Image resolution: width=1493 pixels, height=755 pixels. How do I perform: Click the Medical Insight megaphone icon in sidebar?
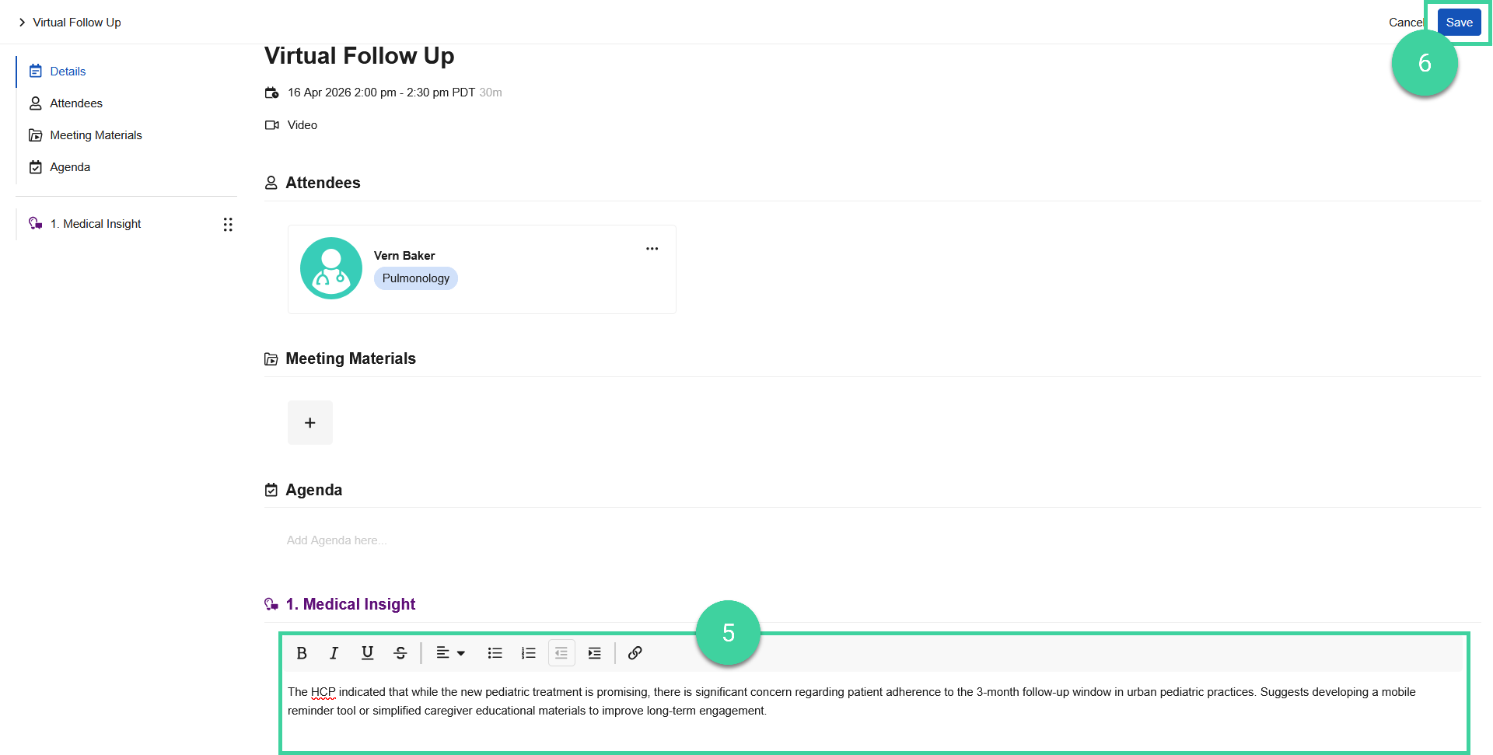34,223
